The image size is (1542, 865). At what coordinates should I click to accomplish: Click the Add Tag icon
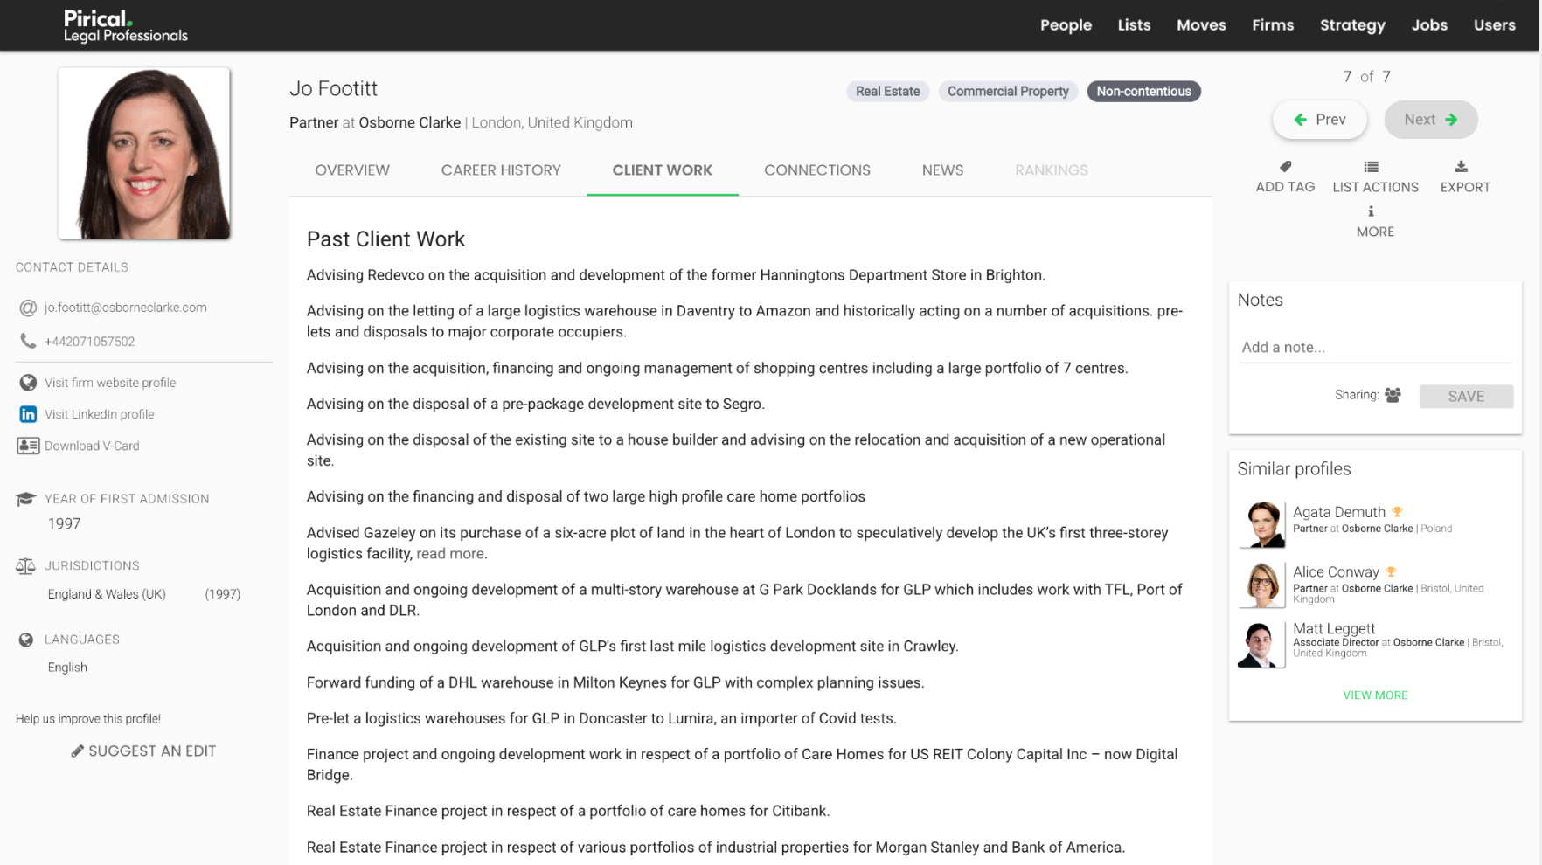click(1285, 167)
